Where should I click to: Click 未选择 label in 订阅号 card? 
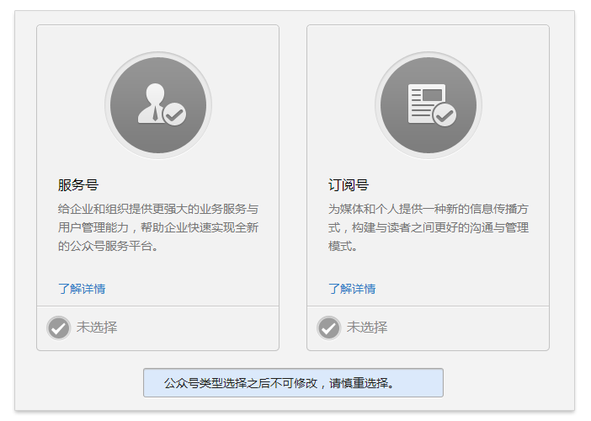(367, 328)
